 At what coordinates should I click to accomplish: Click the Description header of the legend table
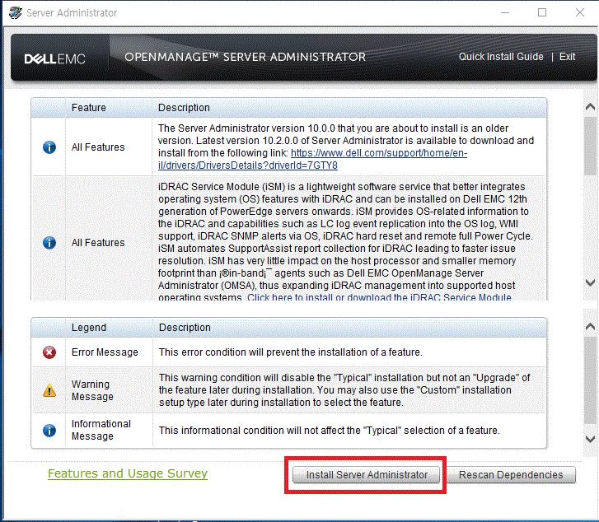click(185, 328)
